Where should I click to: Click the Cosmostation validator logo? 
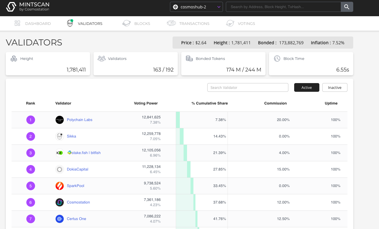pos(60,202)
